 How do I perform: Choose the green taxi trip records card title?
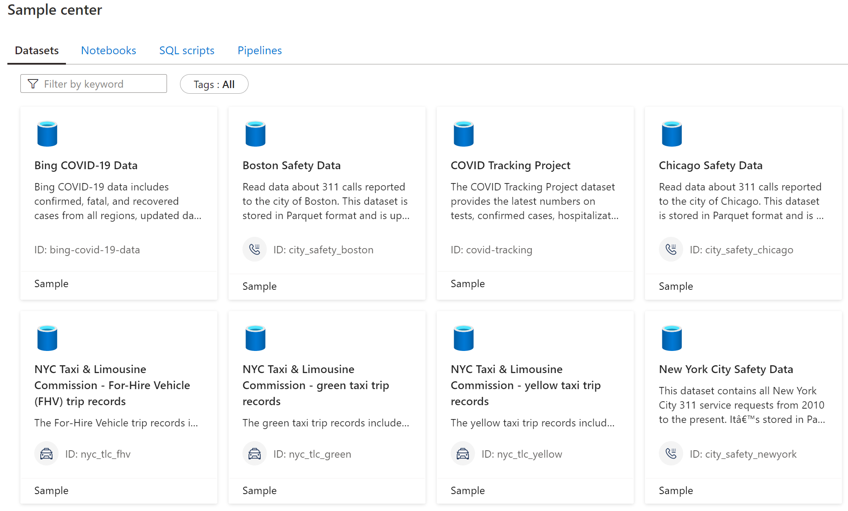click(x=315, y=385)
